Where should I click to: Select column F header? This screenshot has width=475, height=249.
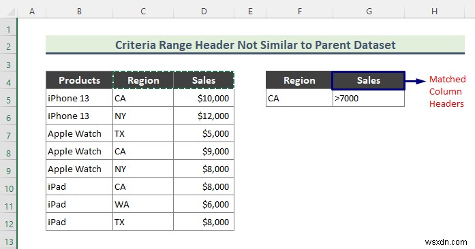tap(299, 12)
